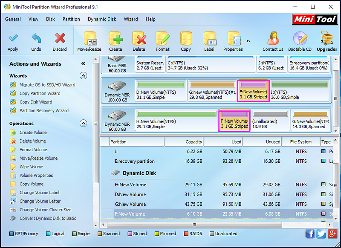Click Change Volume Label operation
Viewport: 341px width, 248px height.
35,193
